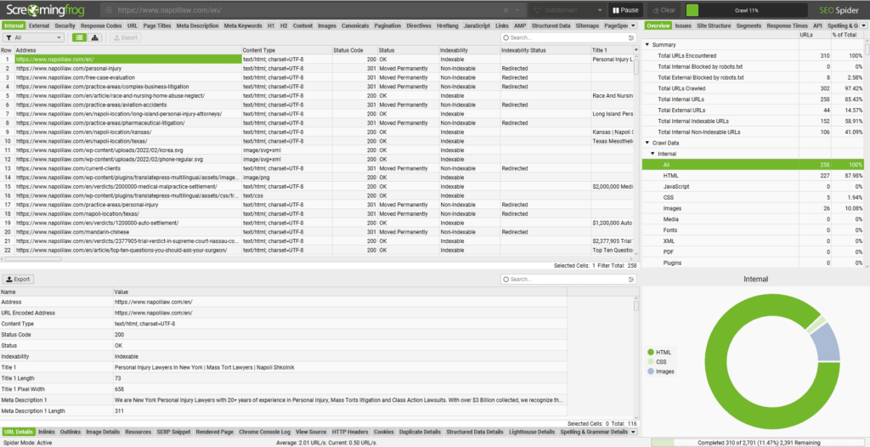Click Meta Description 1 Length row
Image resolution: width=870 pixels, height=447 pixels.
[283, 411]
